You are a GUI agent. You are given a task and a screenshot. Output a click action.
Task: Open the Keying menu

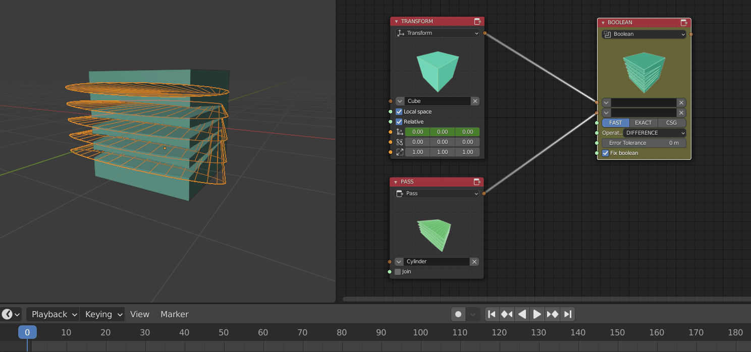point(102,314)
